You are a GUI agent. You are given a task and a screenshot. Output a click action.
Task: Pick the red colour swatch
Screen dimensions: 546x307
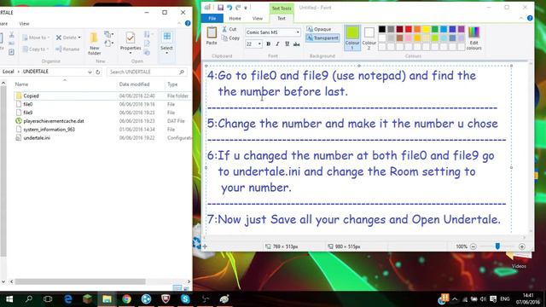tap(409, 29)
